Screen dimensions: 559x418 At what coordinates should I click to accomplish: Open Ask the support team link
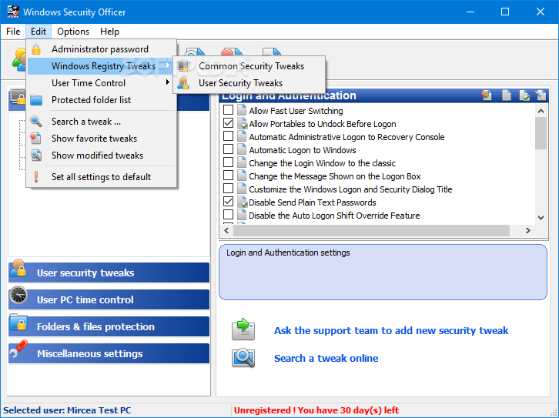[391, 330]
